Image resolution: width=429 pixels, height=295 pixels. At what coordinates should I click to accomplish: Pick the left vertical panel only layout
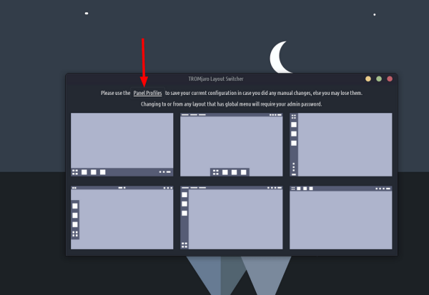[x=341, y=144]
